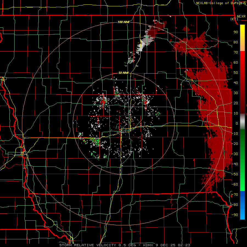Click the -70 value on velocity scale
Screen dimensions: 247x247
coord(235,195)
